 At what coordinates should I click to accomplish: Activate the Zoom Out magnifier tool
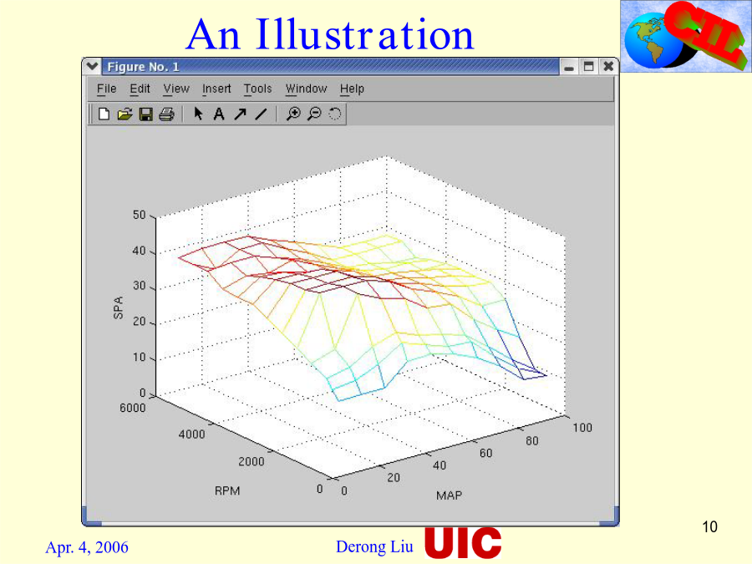[x=314, y=114]
